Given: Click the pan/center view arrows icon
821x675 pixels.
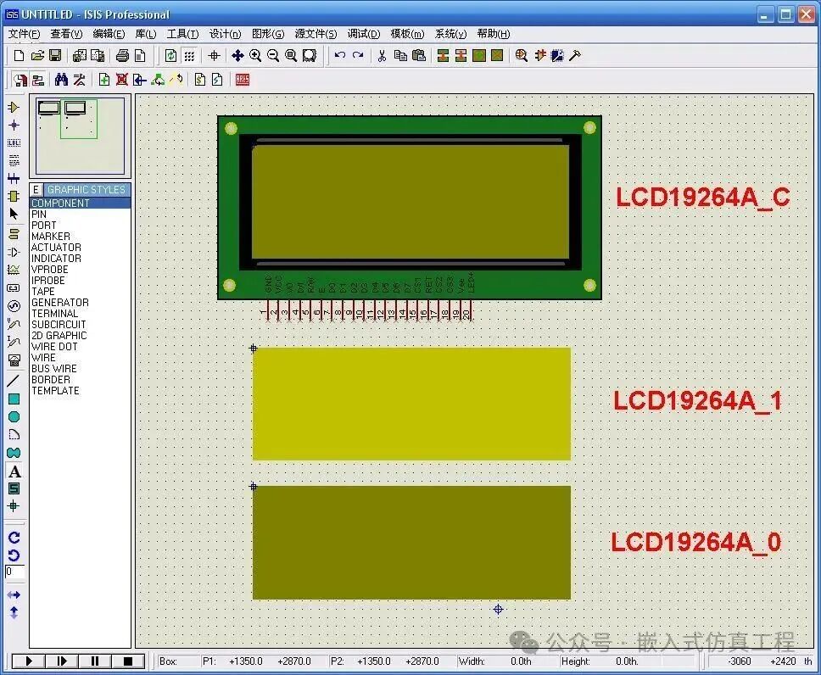Looking at the screenshot, I should click(237, 55).
